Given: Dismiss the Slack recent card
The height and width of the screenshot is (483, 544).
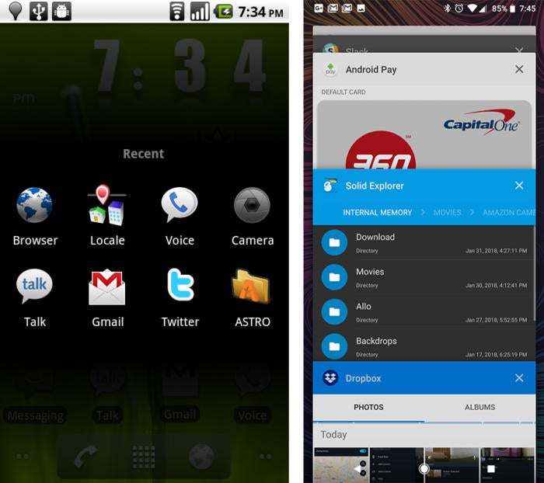Looking at the screenshot, I should coord(519,50).
